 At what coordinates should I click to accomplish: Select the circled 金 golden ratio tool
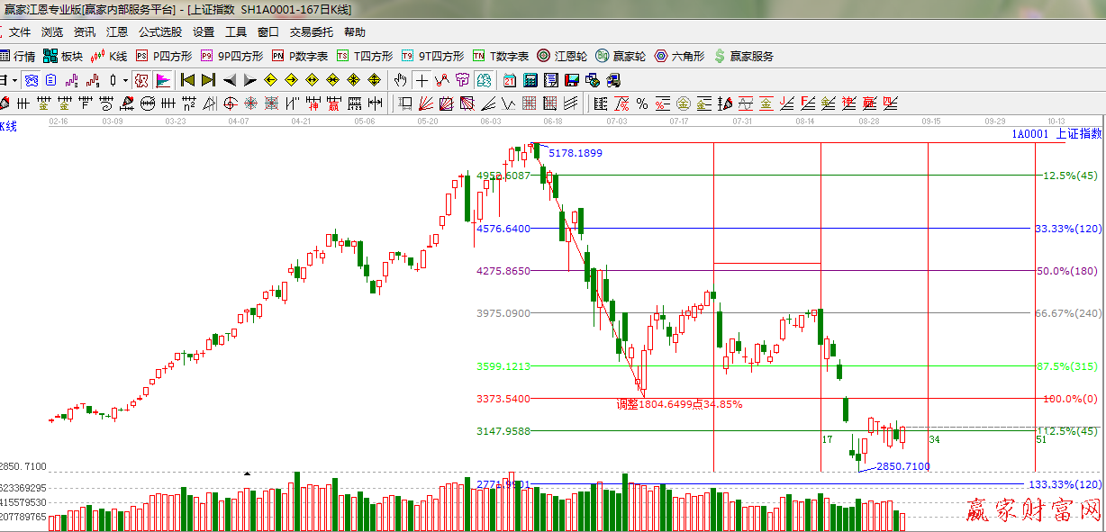(683, 103)
